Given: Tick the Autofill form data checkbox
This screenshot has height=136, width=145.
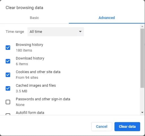Looking at the screenshot, I should pyautogui.click(x=8, y=114).
